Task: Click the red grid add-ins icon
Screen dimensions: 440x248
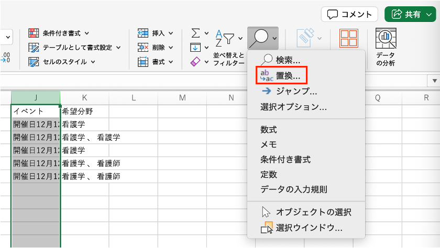Action: click(349, 38)
